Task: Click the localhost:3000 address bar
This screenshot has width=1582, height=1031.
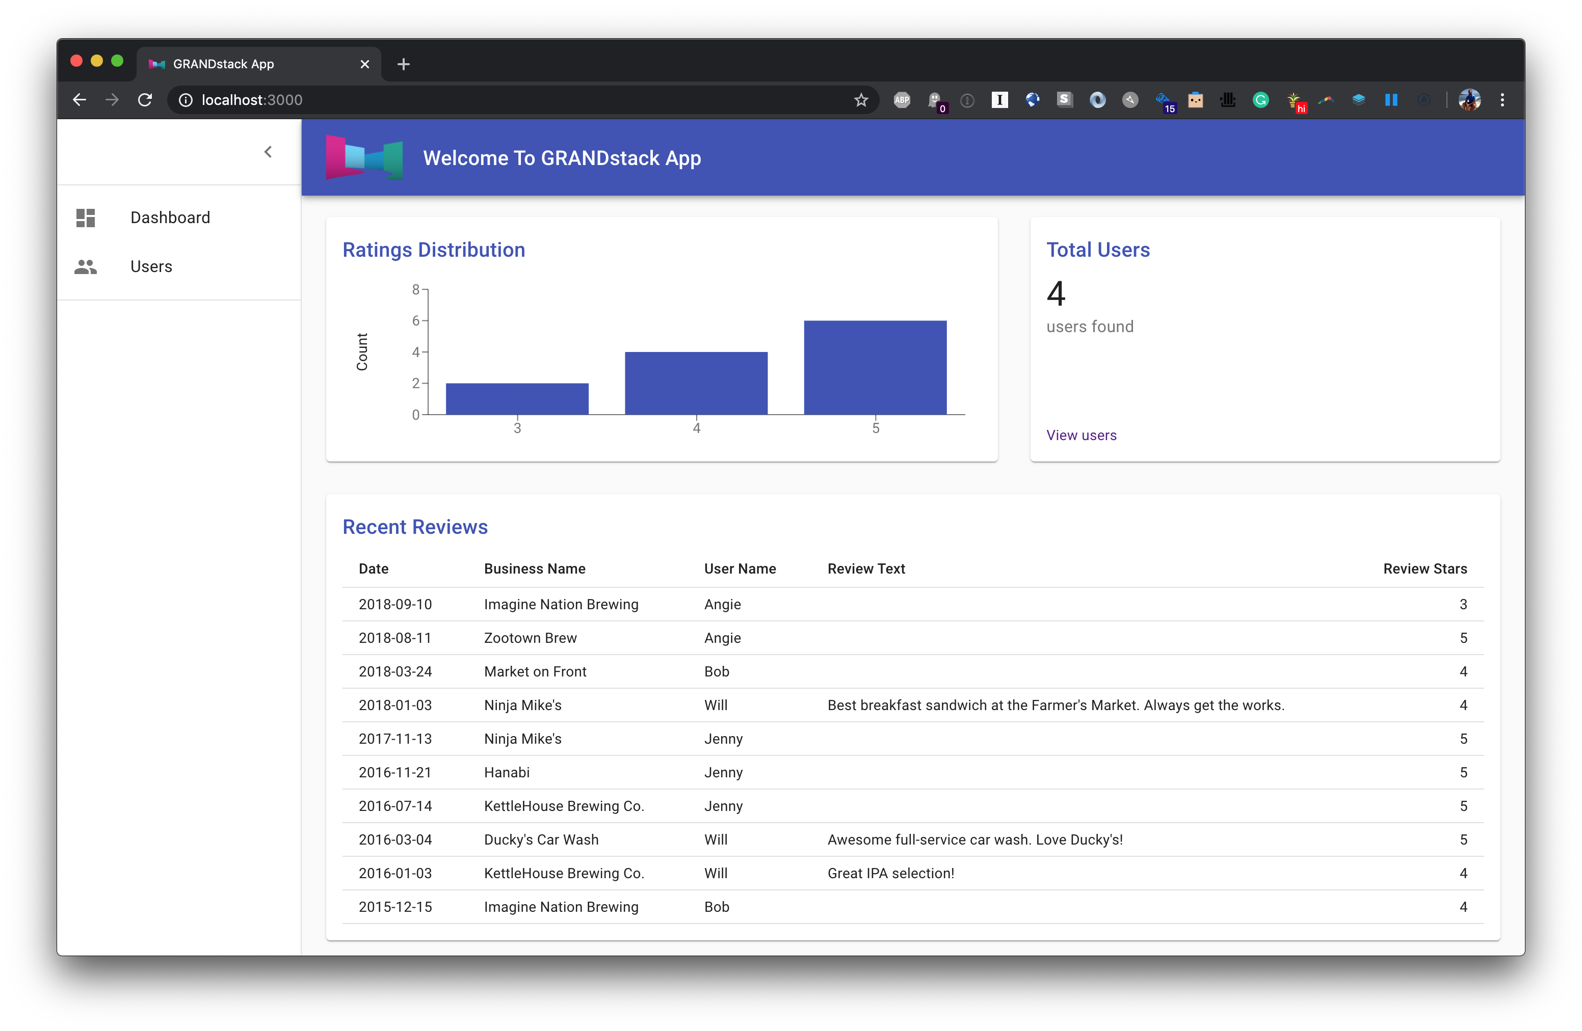Action: (x=465, y=100)
